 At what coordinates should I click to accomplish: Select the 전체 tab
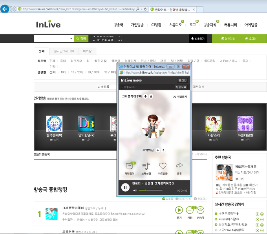(41, 51)
